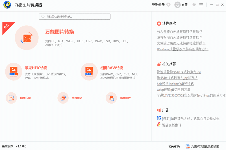This screenshot has height=150, width=226.
Task: Maximize the window
Action: point(217,5)
